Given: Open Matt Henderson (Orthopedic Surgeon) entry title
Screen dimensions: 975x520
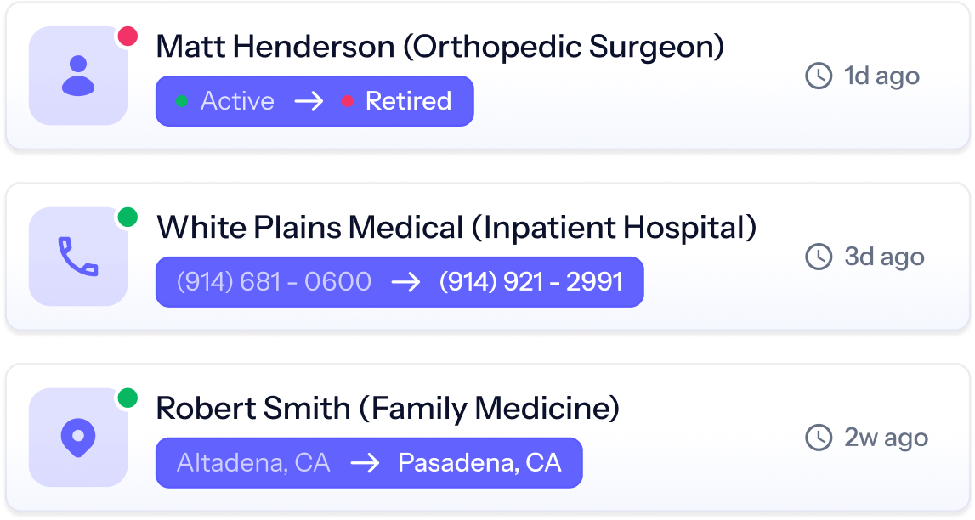Looking at the screenshot, I should (x=440, y=47).
